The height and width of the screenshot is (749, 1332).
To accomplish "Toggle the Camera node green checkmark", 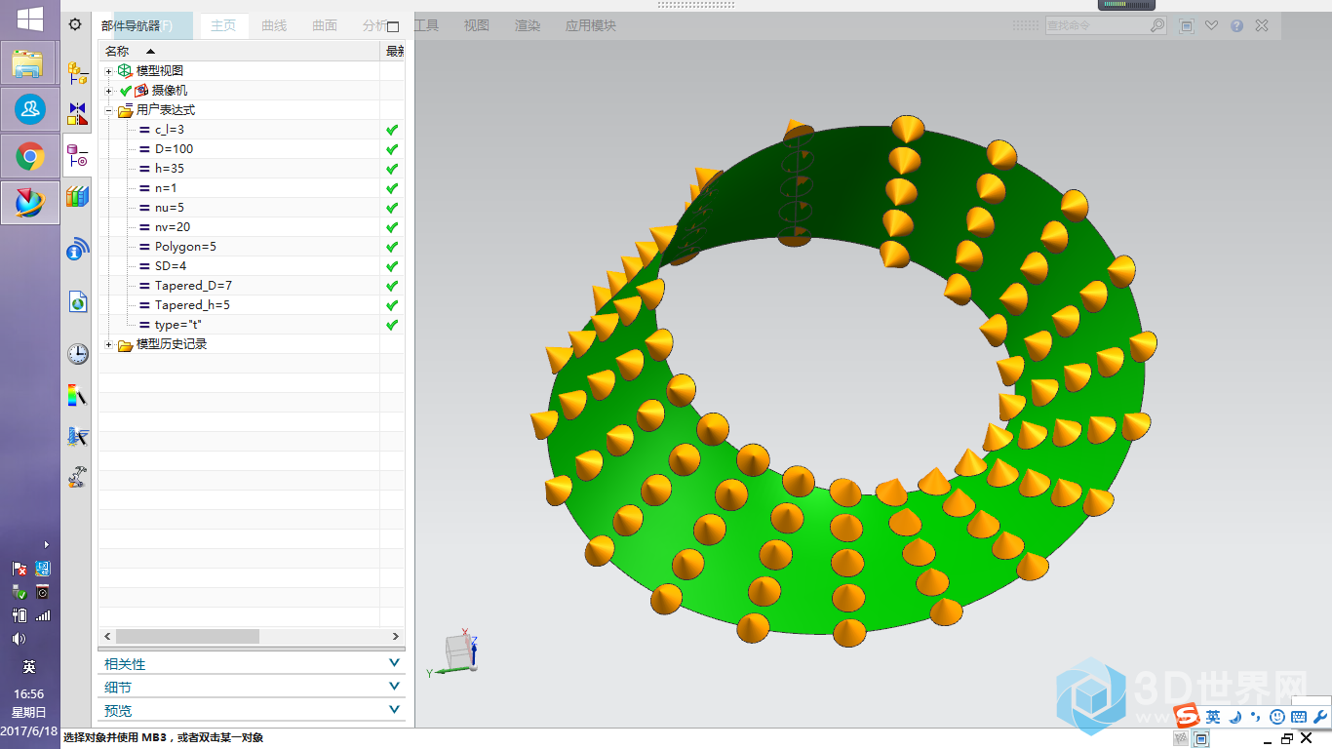I will (126, 91).
